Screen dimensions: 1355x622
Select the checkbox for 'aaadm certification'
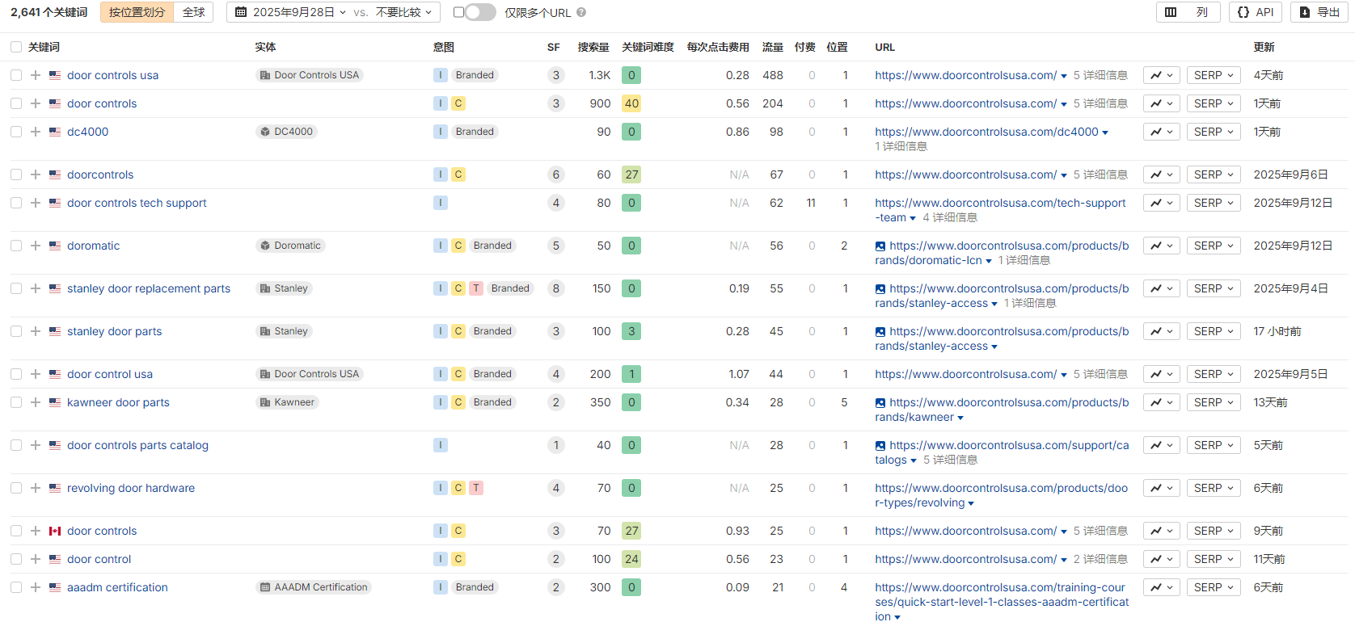point(16,587)
